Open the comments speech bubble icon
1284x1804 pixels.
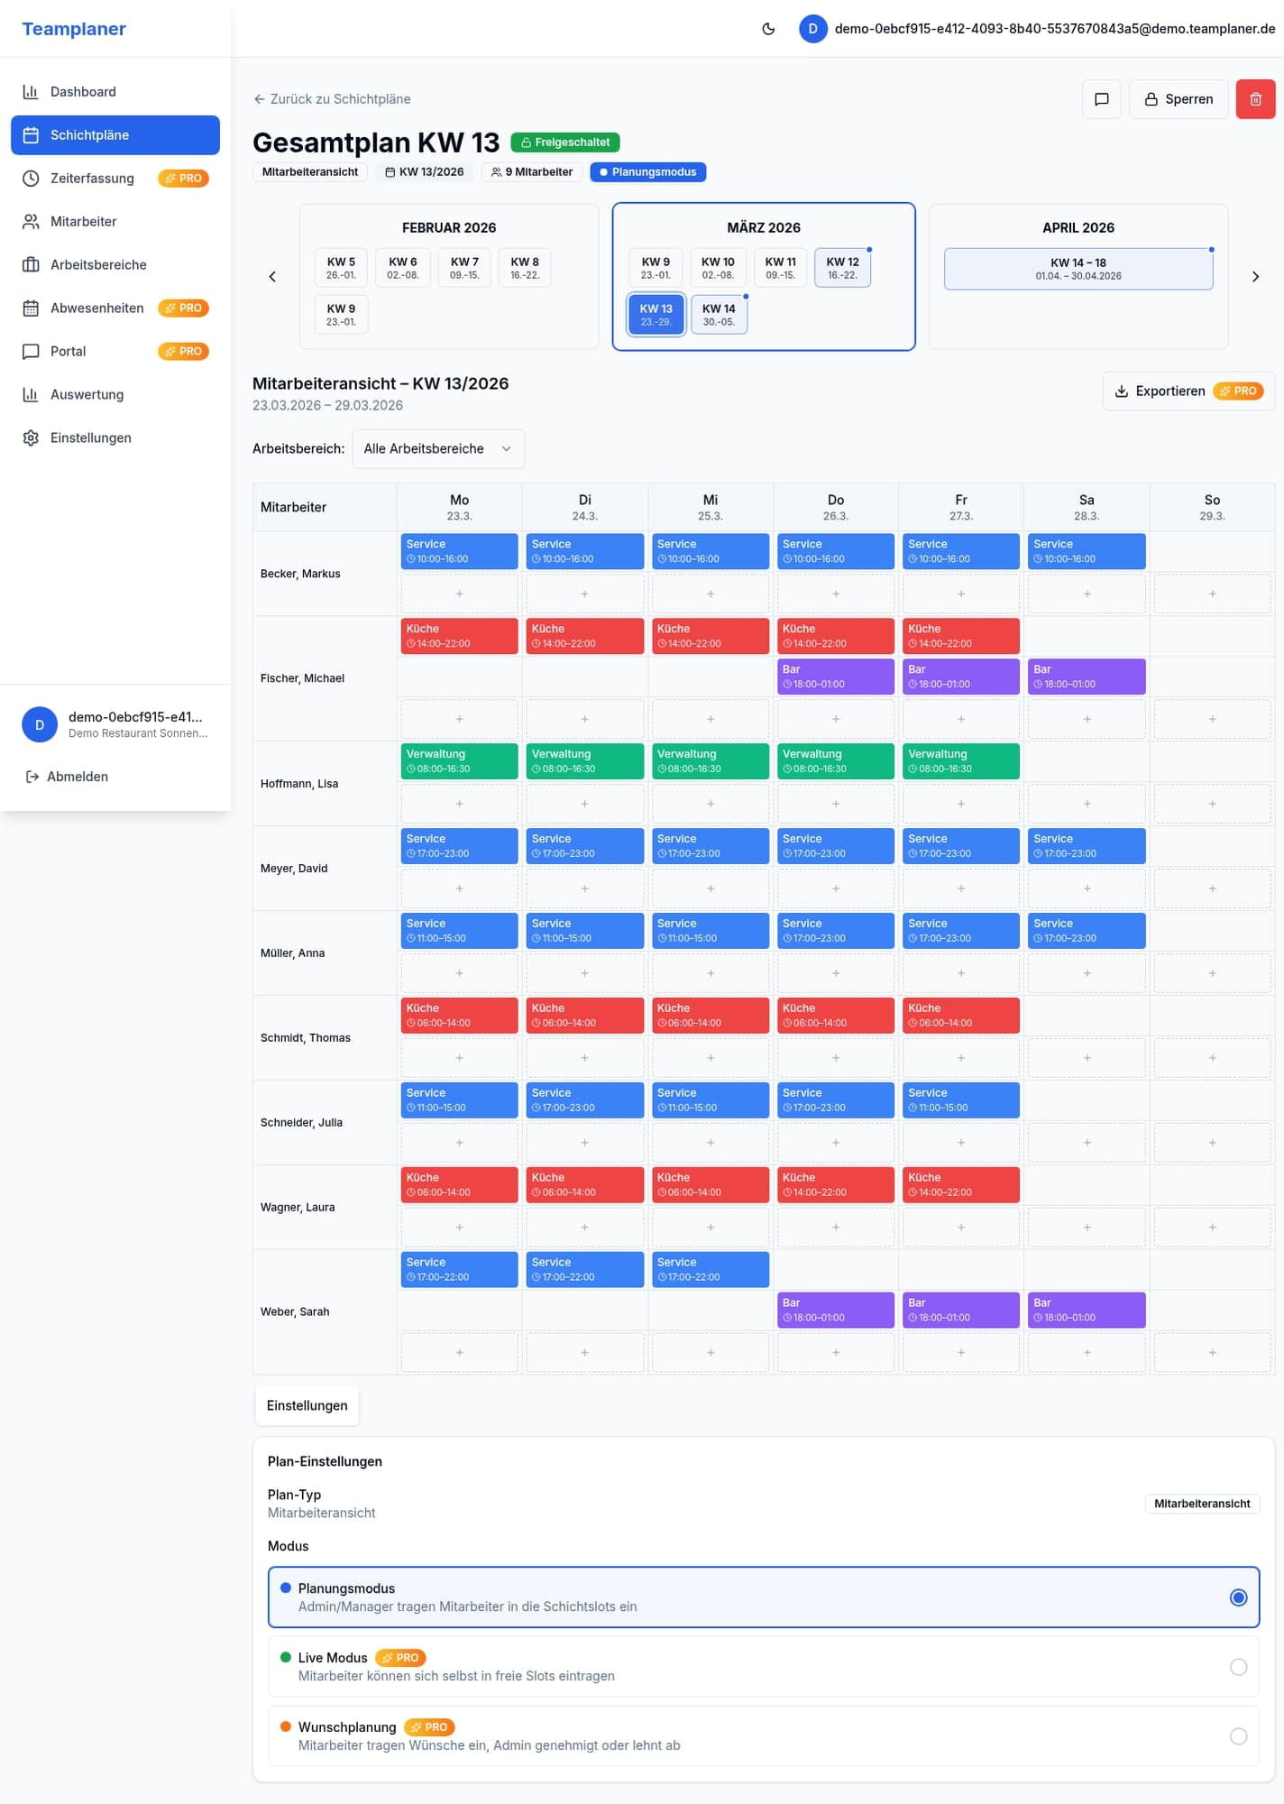[x=1101, y=99]
